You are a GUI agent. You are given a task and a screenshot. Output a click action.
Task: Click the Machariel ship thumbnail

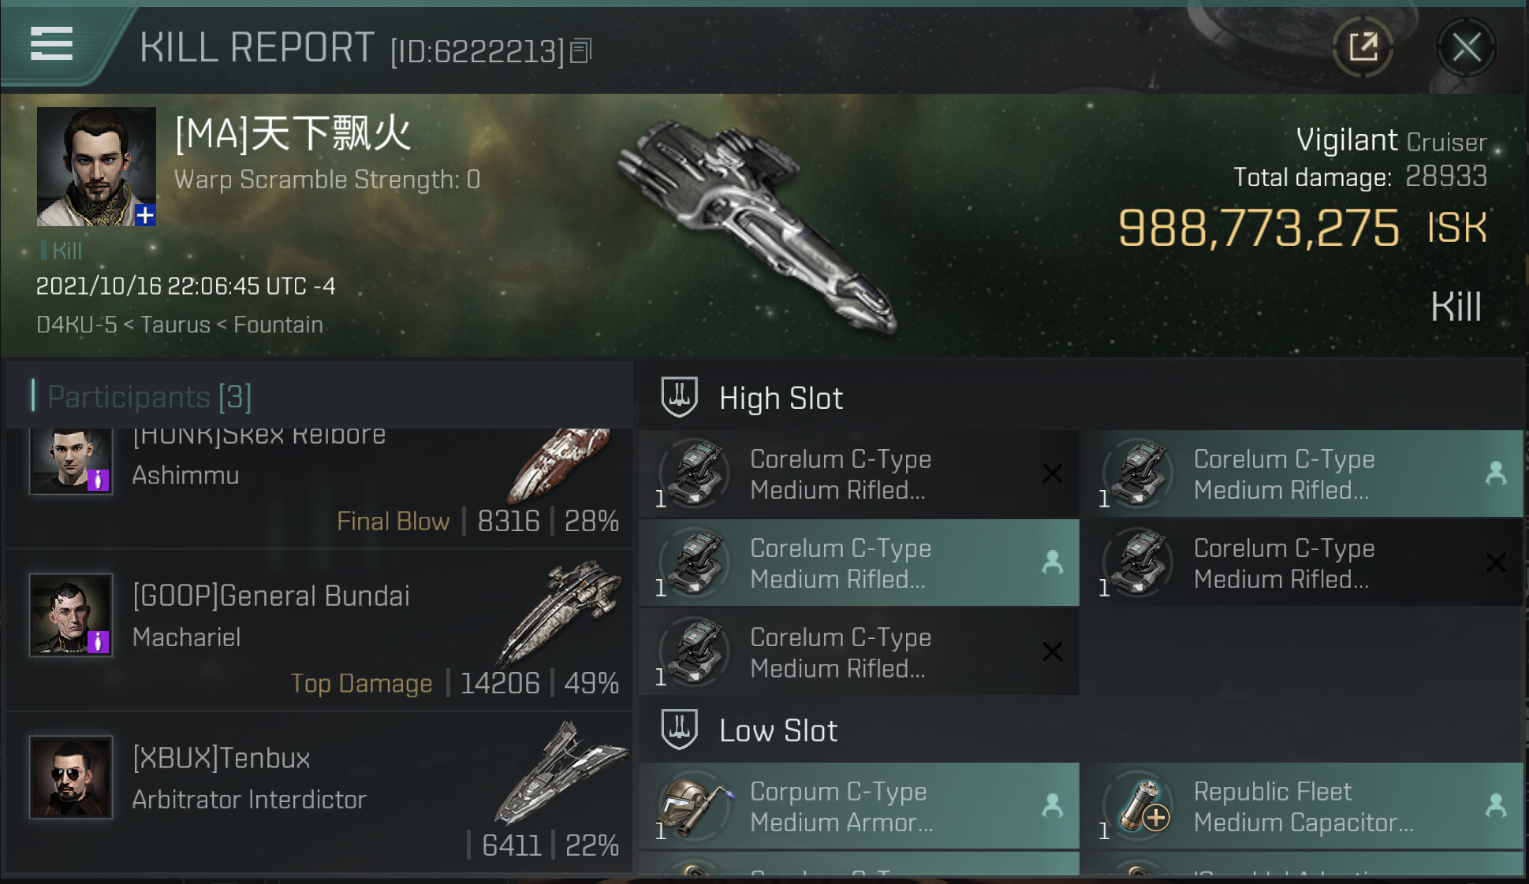(560, 613)
